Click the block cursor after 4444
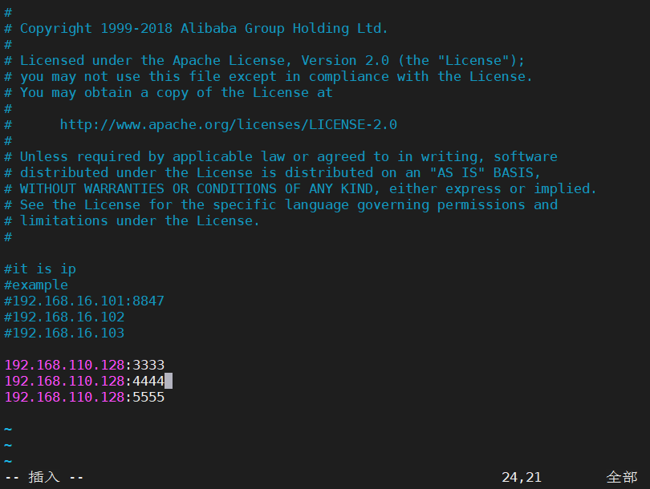 coord(169,381)
